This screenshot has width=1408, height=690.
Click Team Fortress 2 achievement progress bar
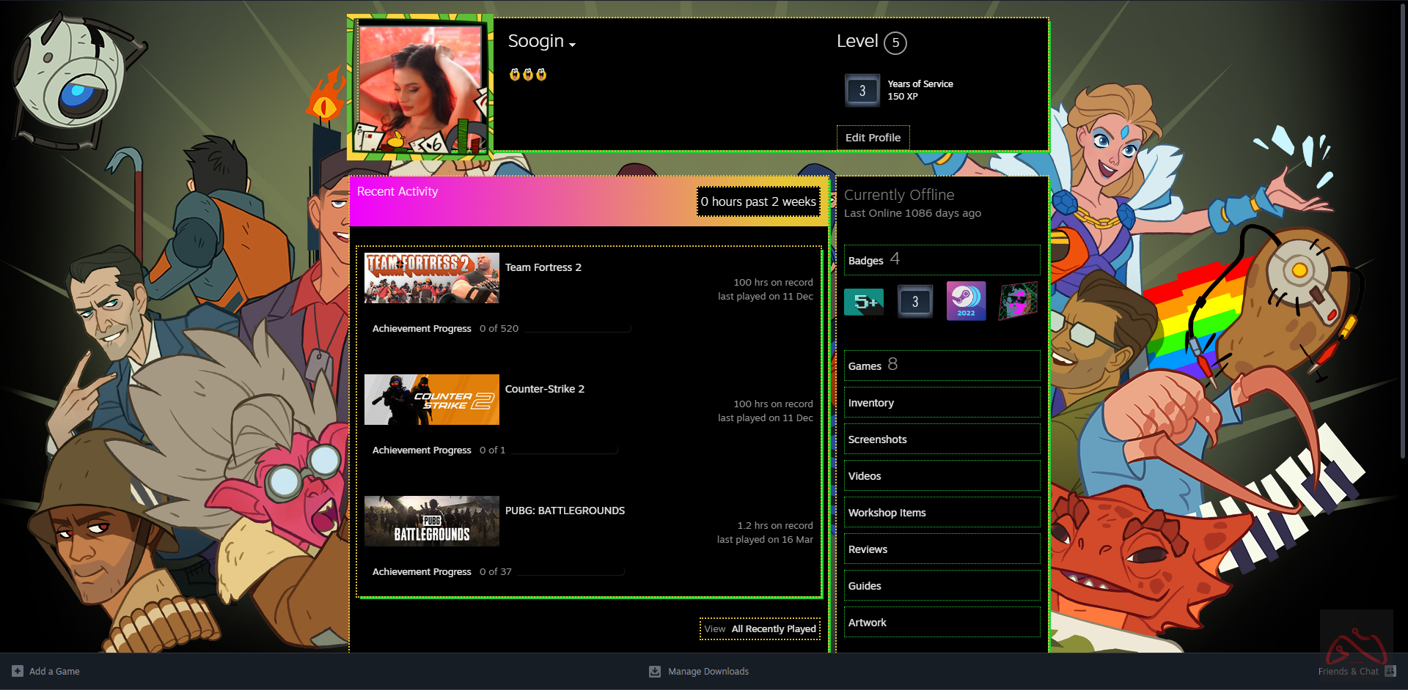(577, 329)
